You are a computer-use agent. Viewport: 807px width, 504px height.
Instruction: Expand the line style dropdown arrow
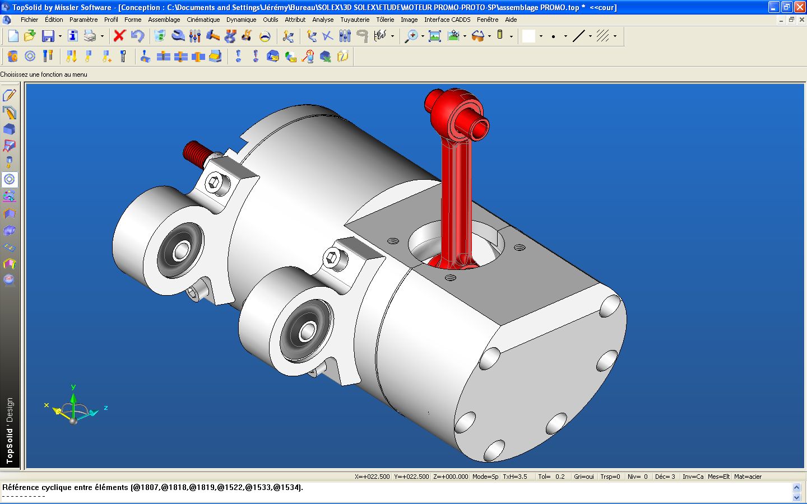tap(590, 36)
